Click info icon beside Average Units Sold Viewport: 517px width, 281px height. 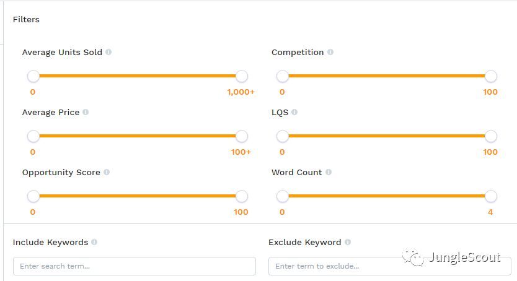tap(108, 53)
